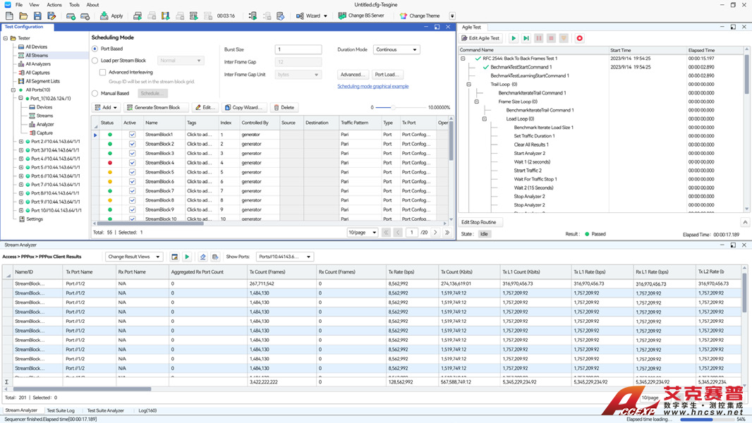Expand the Port 2 tree node
The width and height of the screenshot is (752, 423).
(21, 142)
